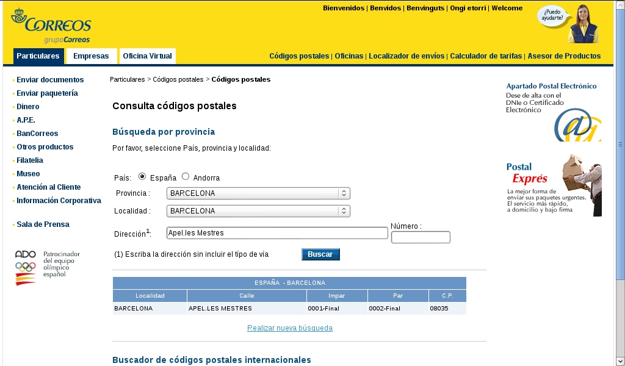The height and width of the screenshot is (366, 625).
Task: Click the C.P. column header
Action: coord(447,295)
